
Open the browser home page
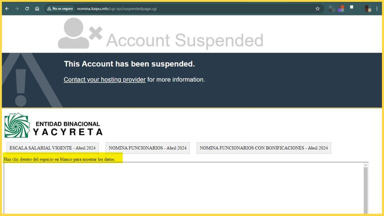[37, 8]
